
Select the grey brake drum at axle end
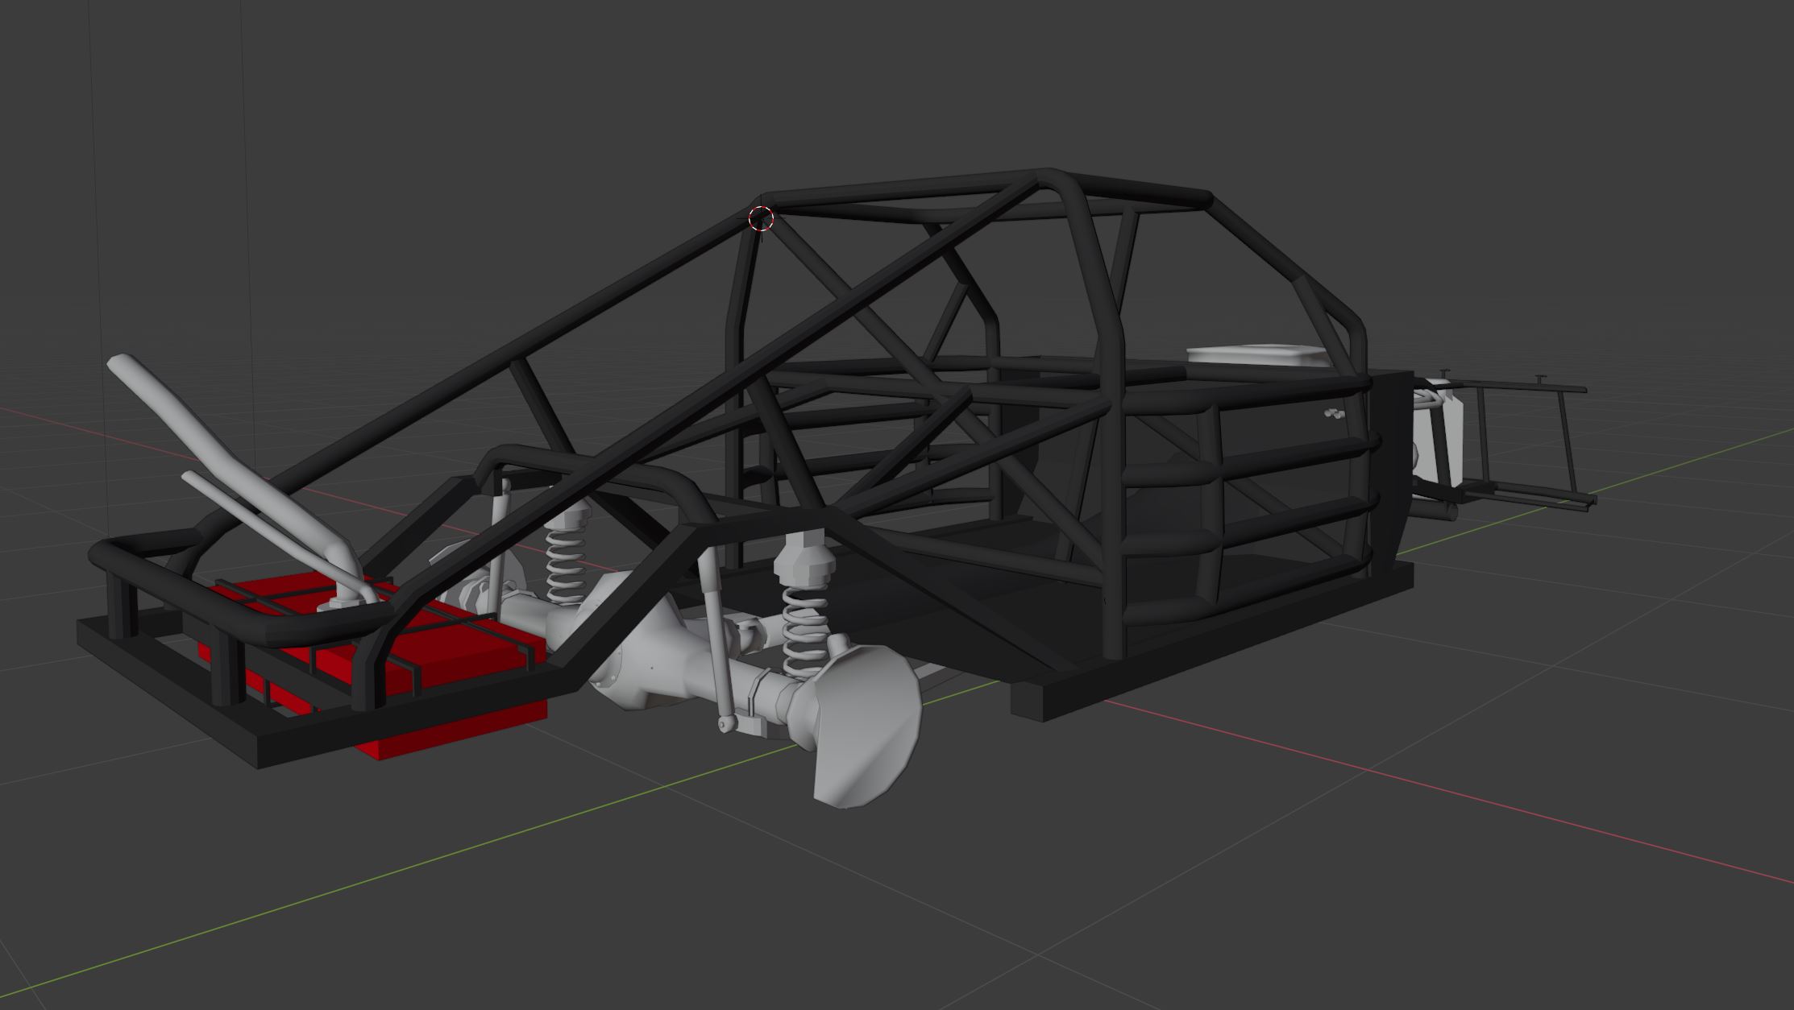click(866, 726)
